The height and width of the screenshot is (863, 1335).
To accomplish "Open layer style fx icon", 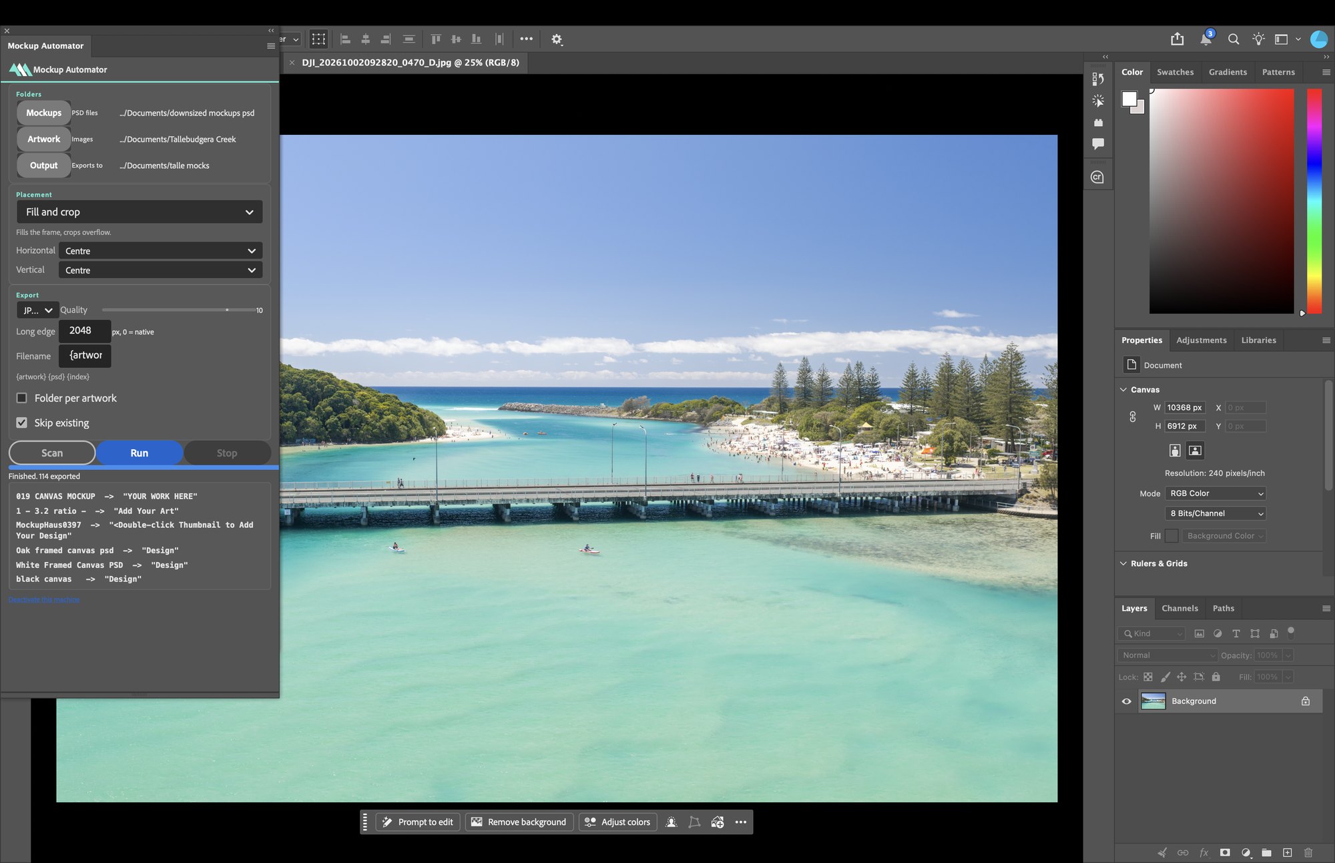I will 1204,852.
